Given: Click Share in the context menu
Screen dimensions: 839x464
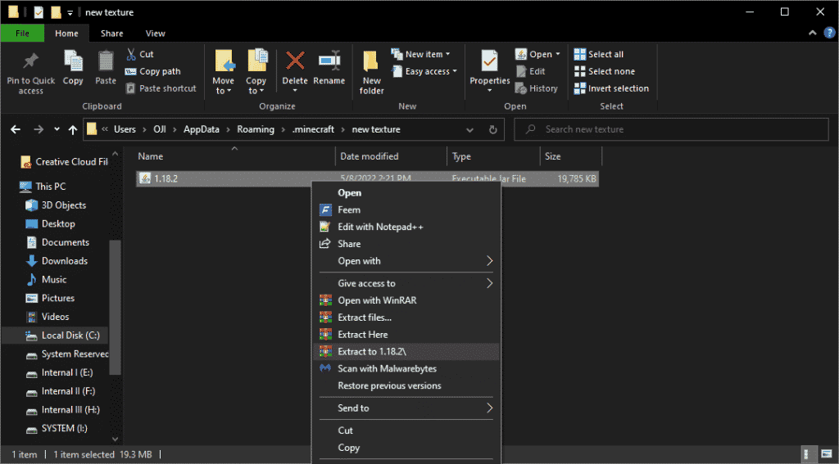Looking at the screenshot, I should (406, 244).
